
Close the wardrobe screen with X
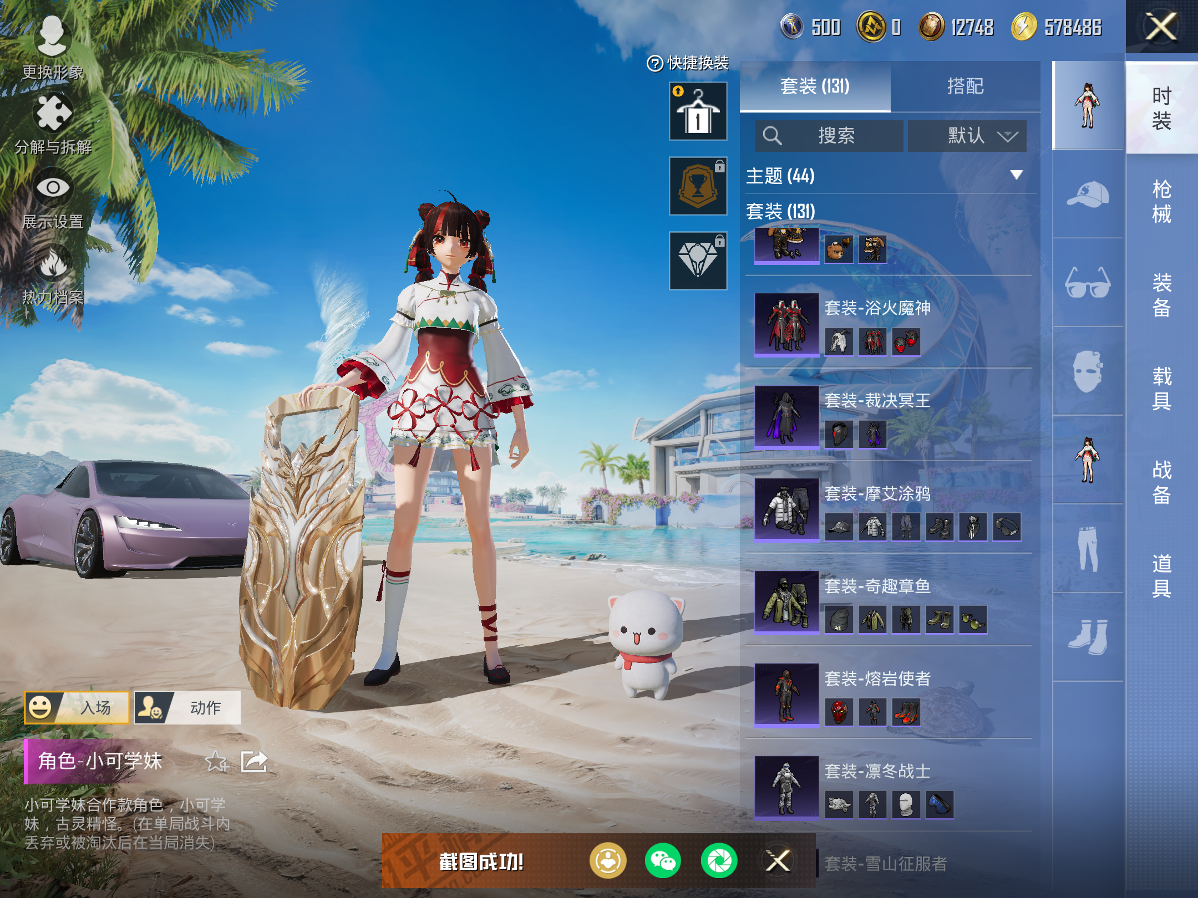coord(1161,27)
